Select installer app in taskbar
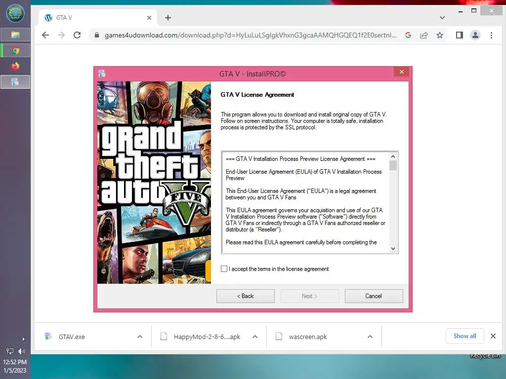Screen dimensions: 506x379 tap(15, 82)
